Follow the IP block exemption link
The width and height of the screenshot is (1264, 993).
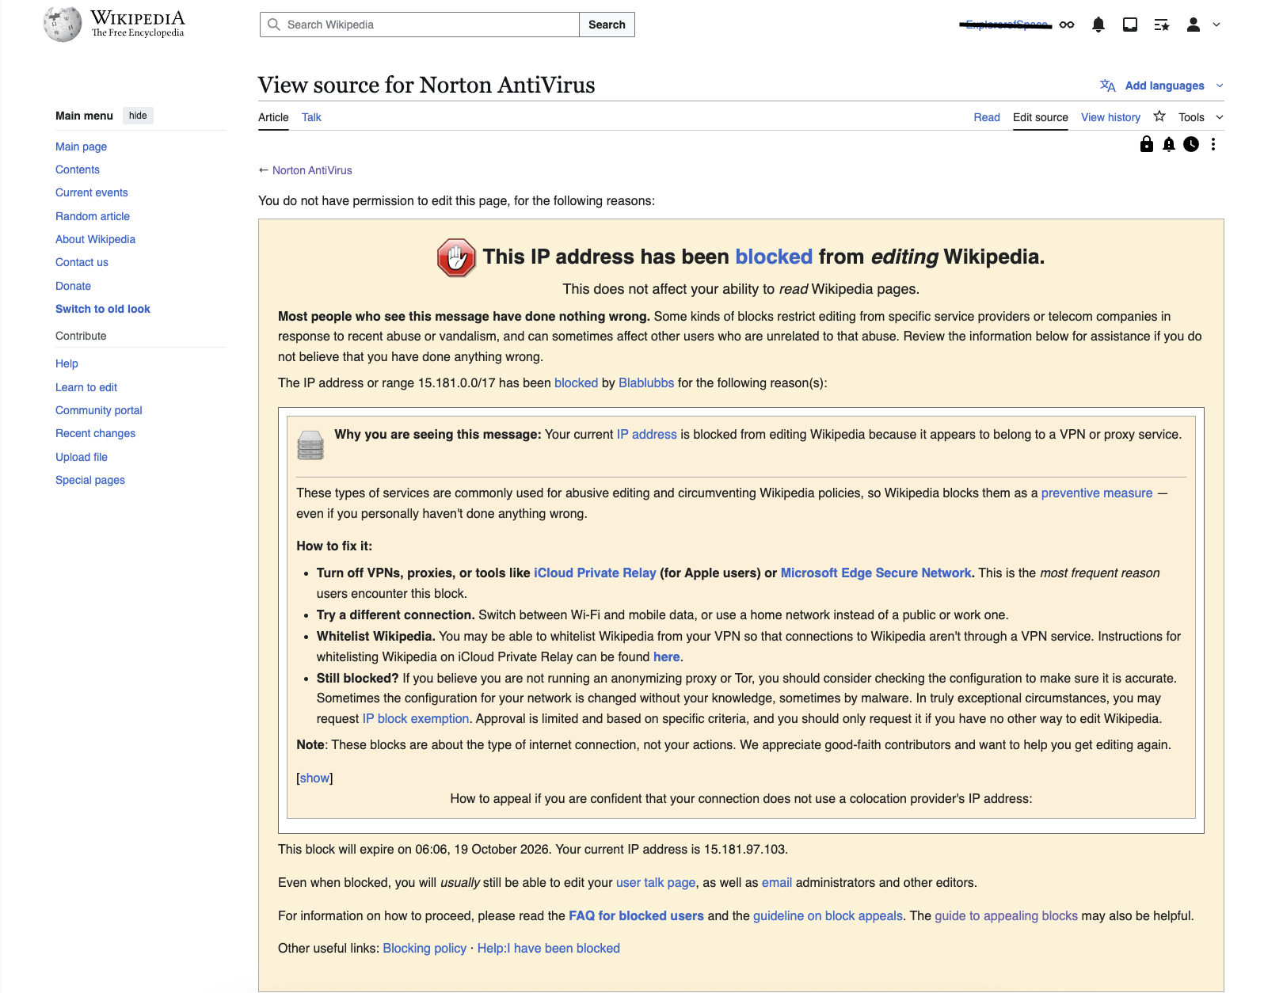pyautogui.click(x=416, y=718)
